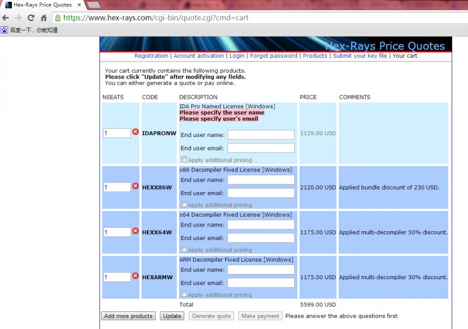Click the 2120.00 USD price
The height and width of the screenshot is (329, 468).
point(318,187)
